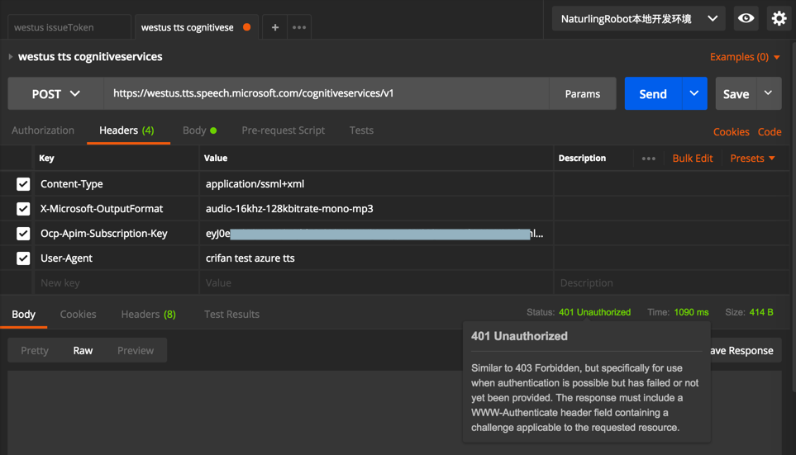Image resolution: width=796 pixels, height=455 pixels.
Task: Open the Pre-request Script tab
Action: (283, 130)
